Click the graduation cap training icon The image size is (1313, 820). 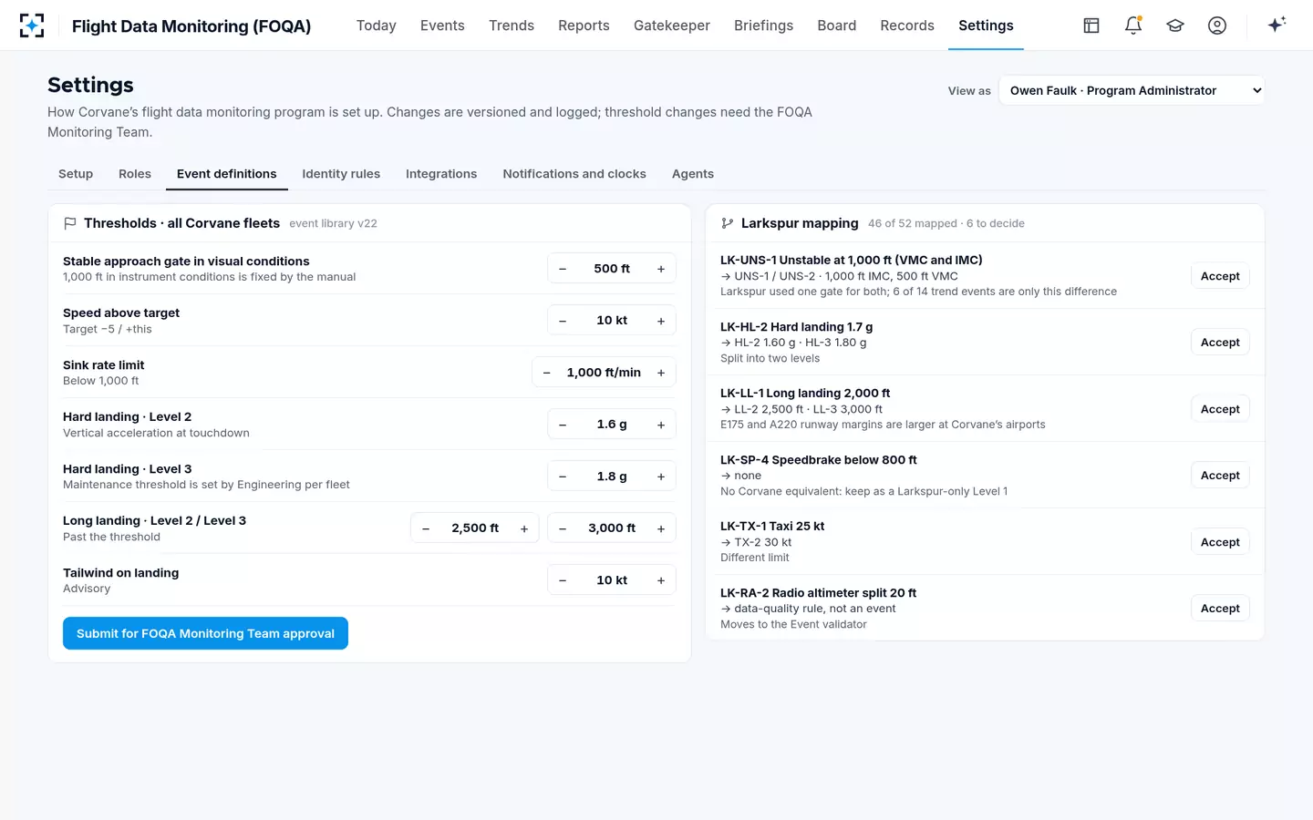tap(1175, 26)
